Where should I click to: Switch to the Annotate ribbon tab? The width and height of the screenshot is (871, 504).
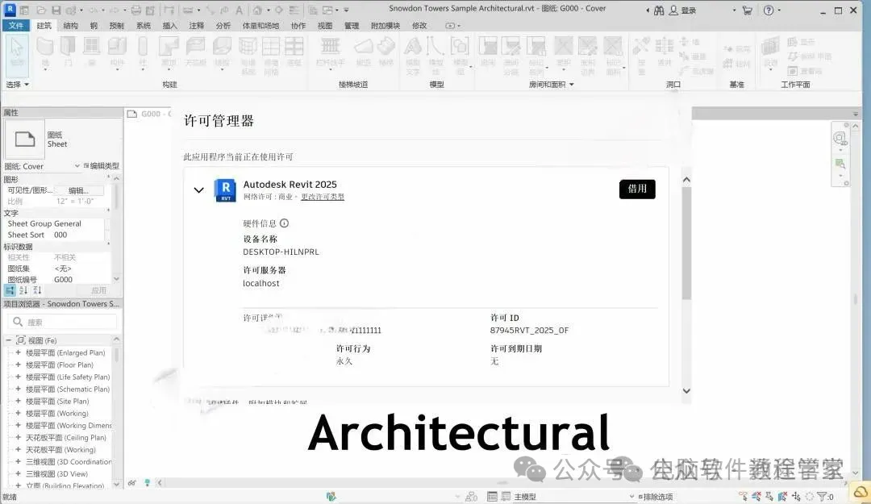click(x=196, y=26)
